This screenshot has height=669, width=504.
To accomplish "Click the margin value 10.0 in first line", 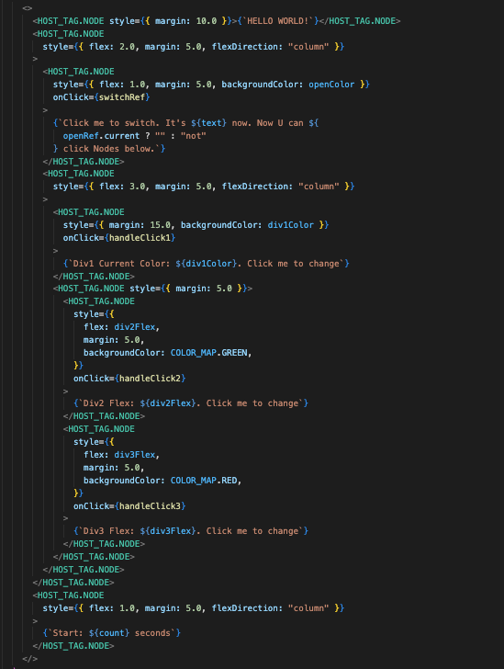I will click(207, 21).
